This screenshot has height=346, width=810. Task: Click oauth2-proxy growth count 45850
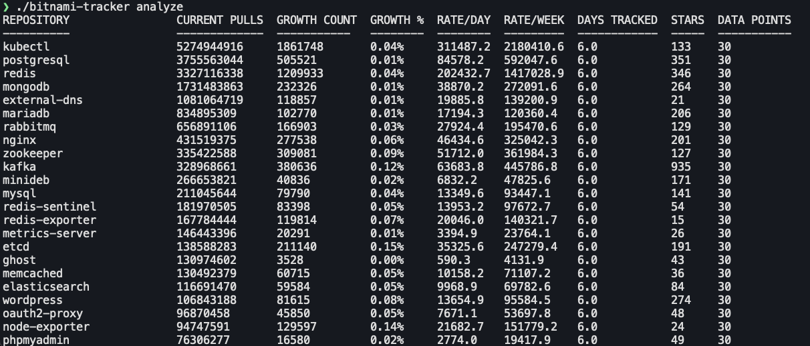click(293, 313)
